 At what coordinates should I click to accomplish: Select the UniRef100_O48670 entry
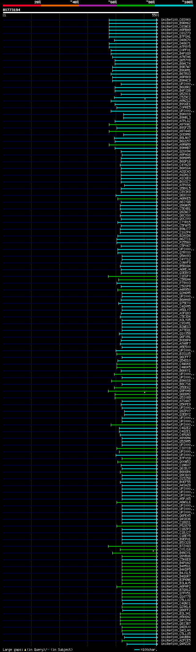[x=176, y=40]
